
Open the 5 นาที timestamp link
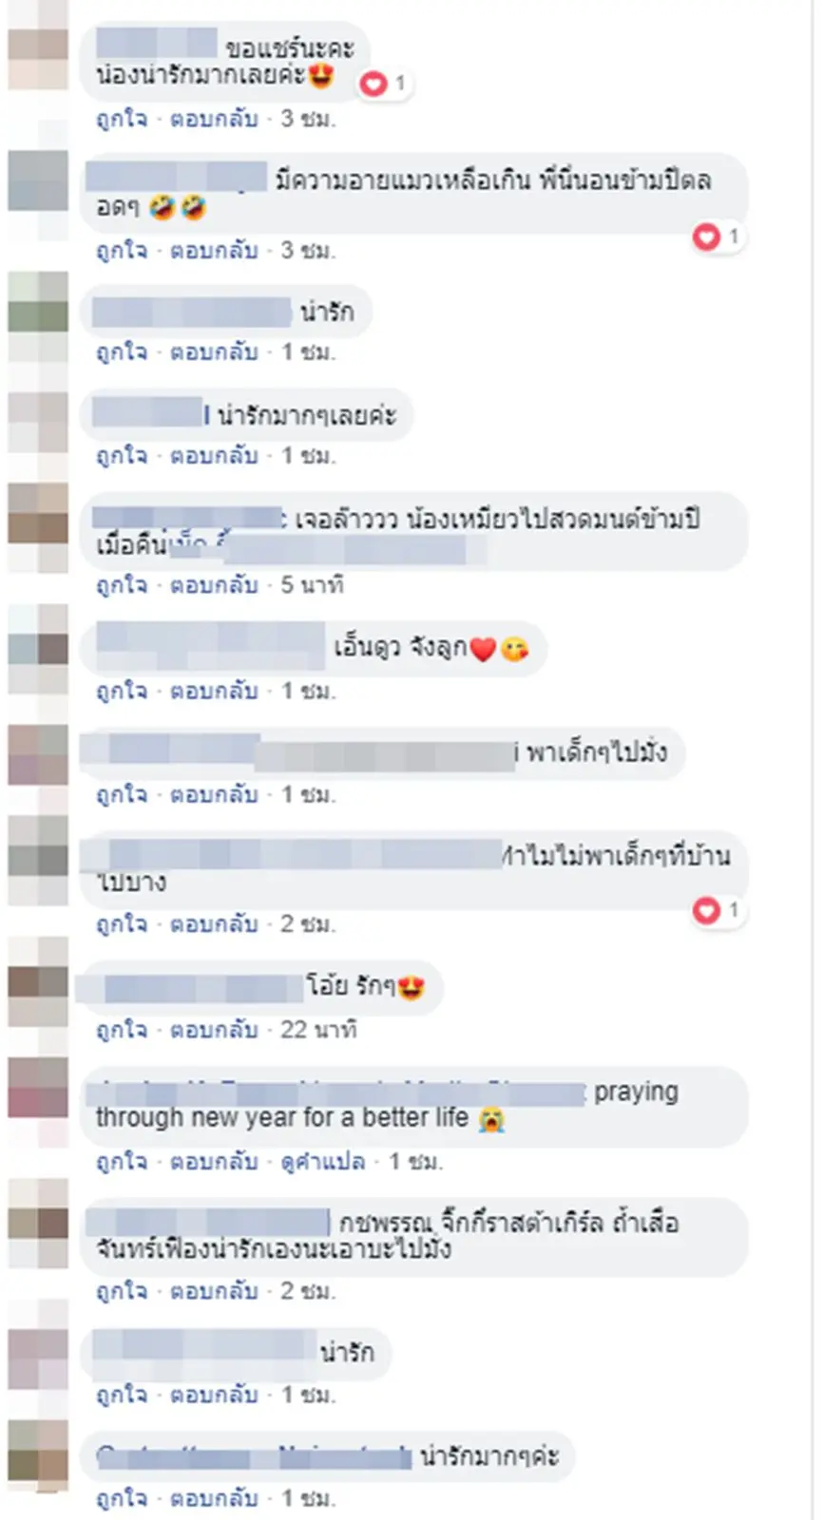pyautogui.click(x=312, y=584)
